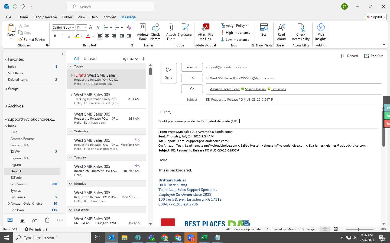Toggle Italic formatting

62,36
